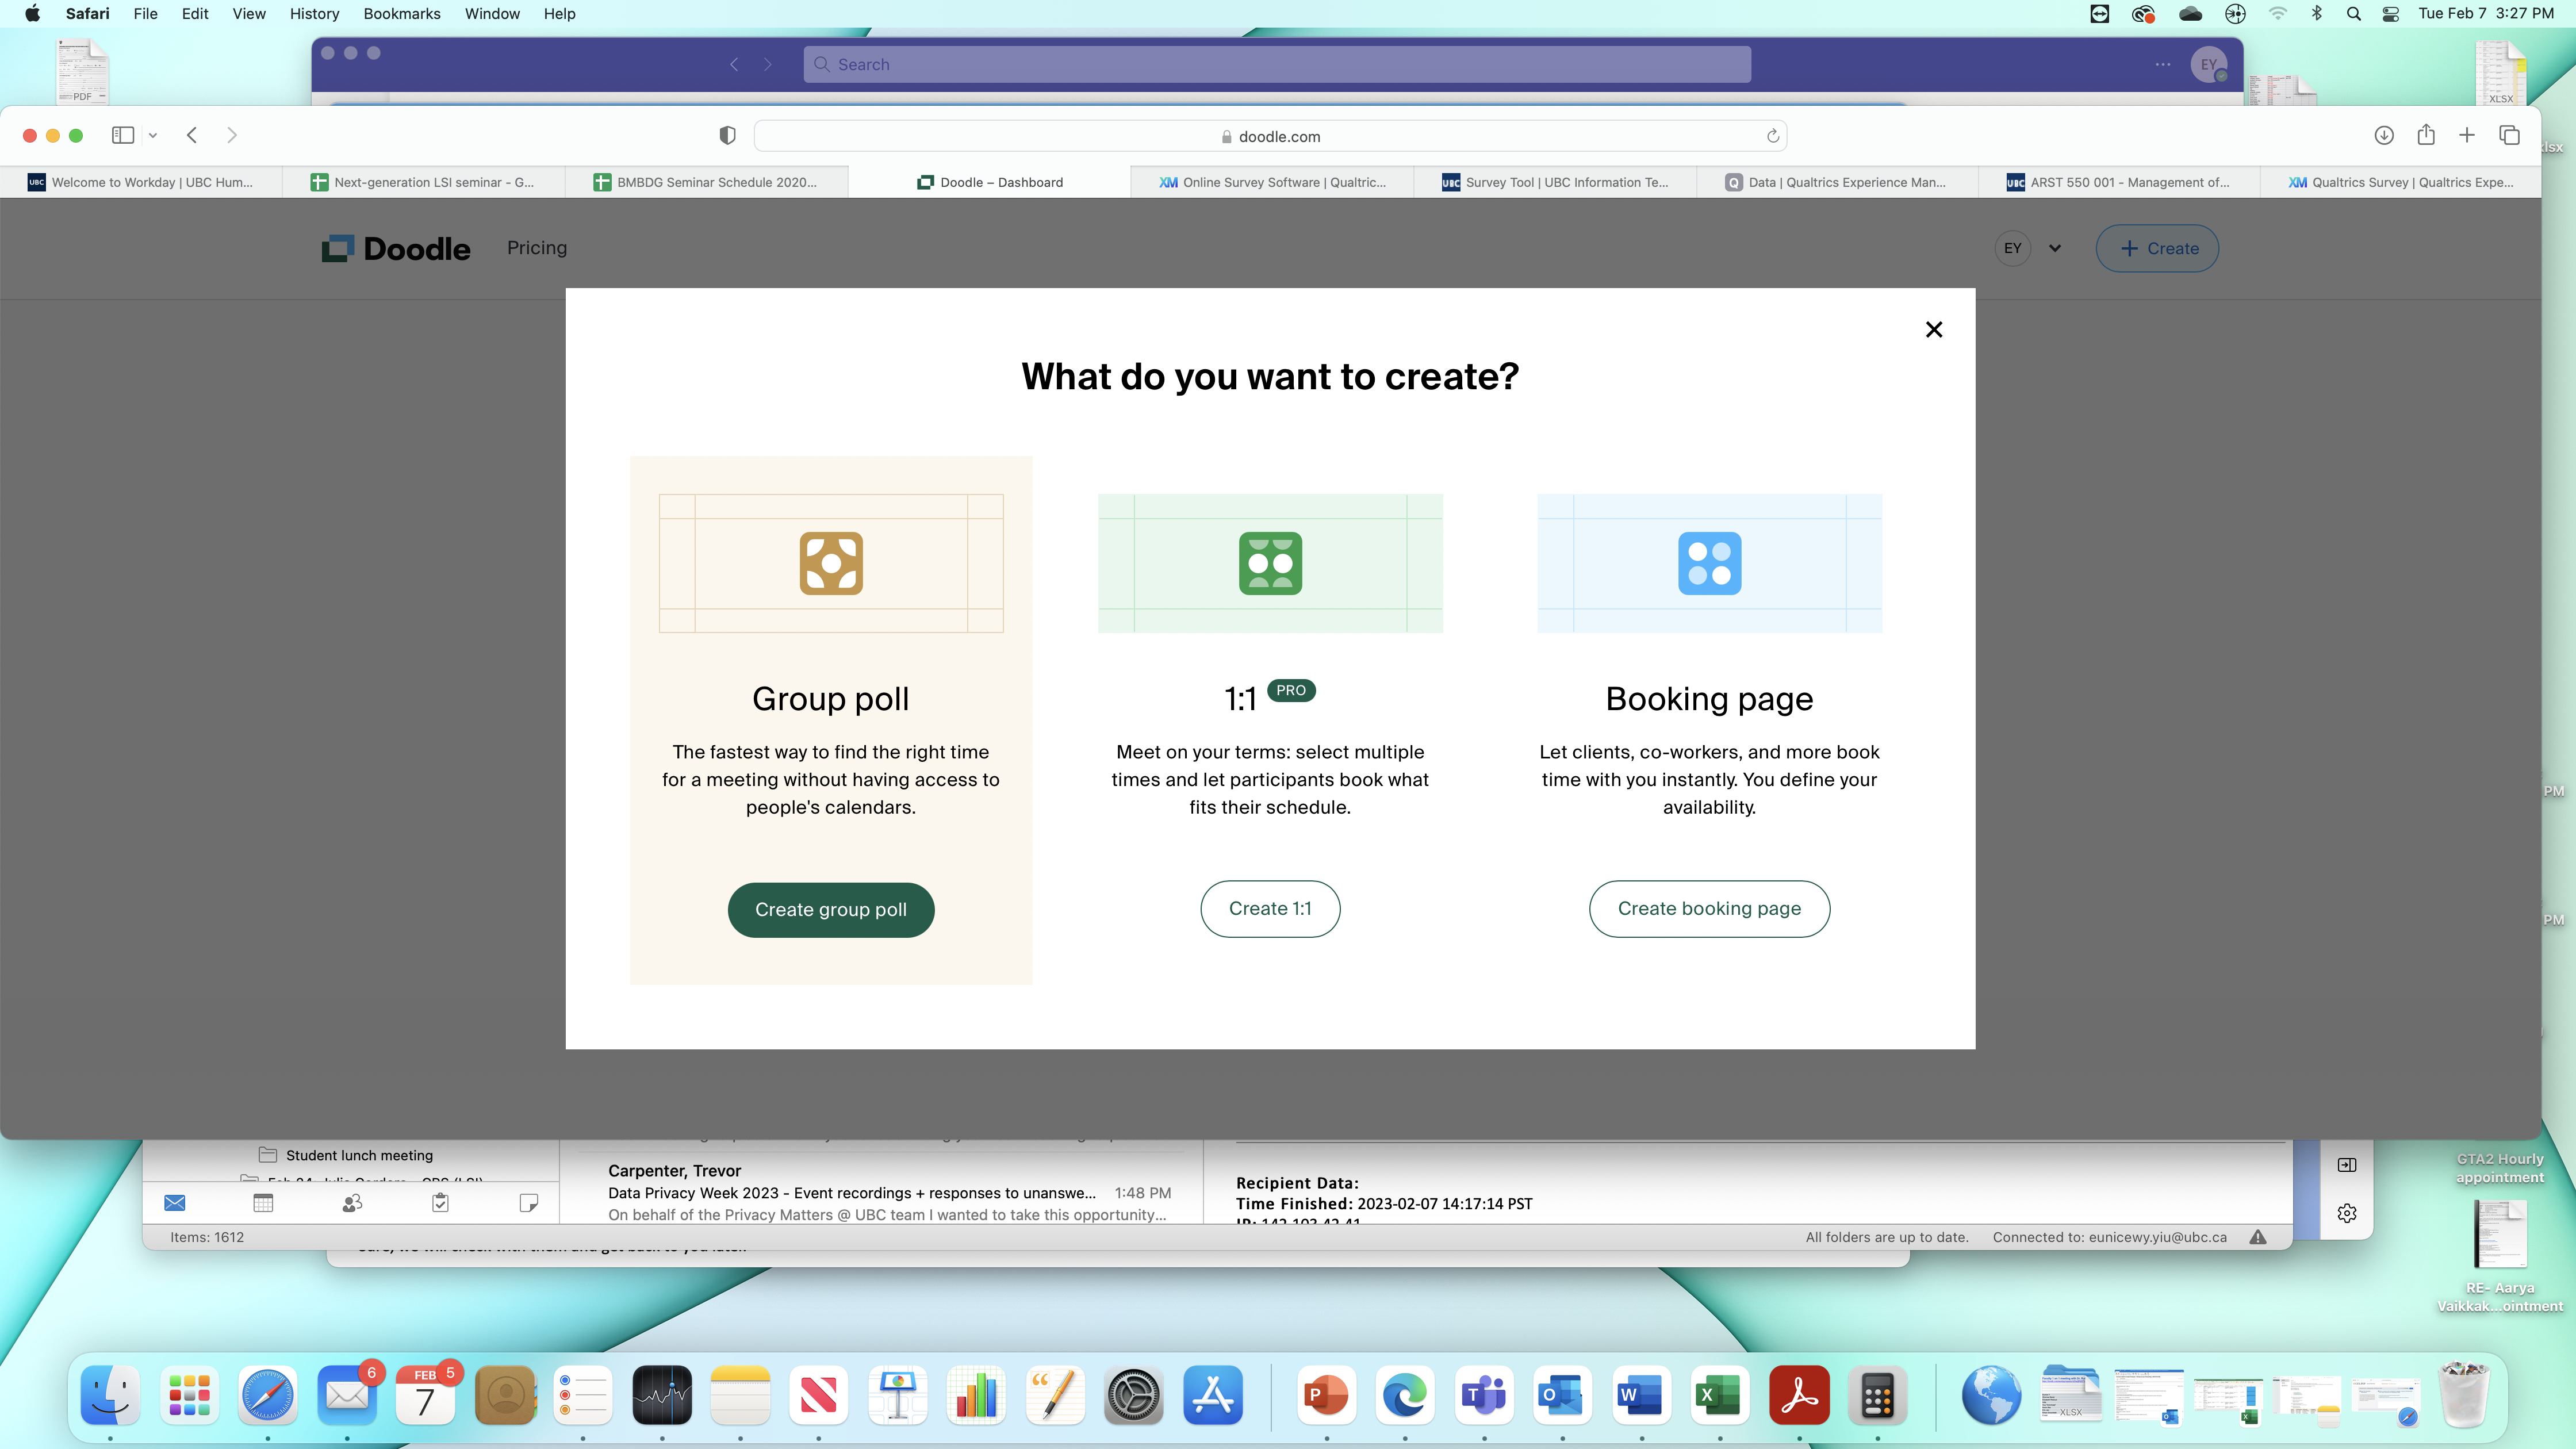
Task: Open the File menu in menu bar
Action: point(145,13)
